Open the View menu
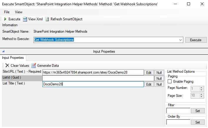 (x=19, y=12)
